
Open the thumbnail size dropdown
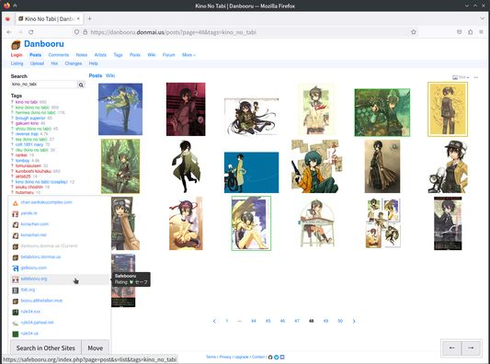(461, 77)
